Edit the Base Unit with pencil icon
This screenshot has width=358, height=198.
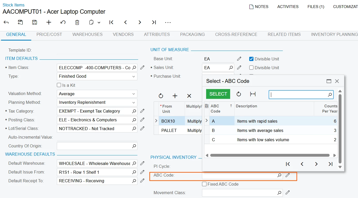point(239,59)
